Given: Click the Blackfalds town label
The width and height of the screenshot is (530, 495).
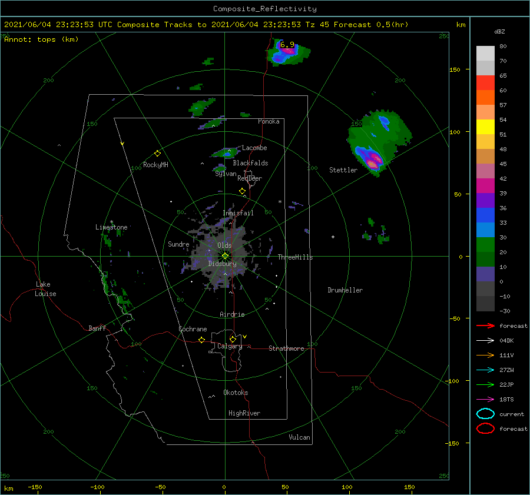Looking at the screenshot, I should 250,163.
